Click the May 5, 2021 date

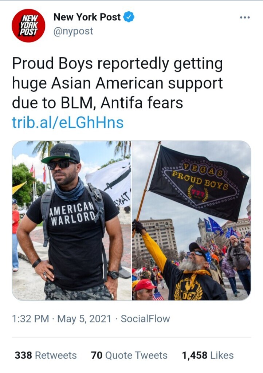(84, 318)
